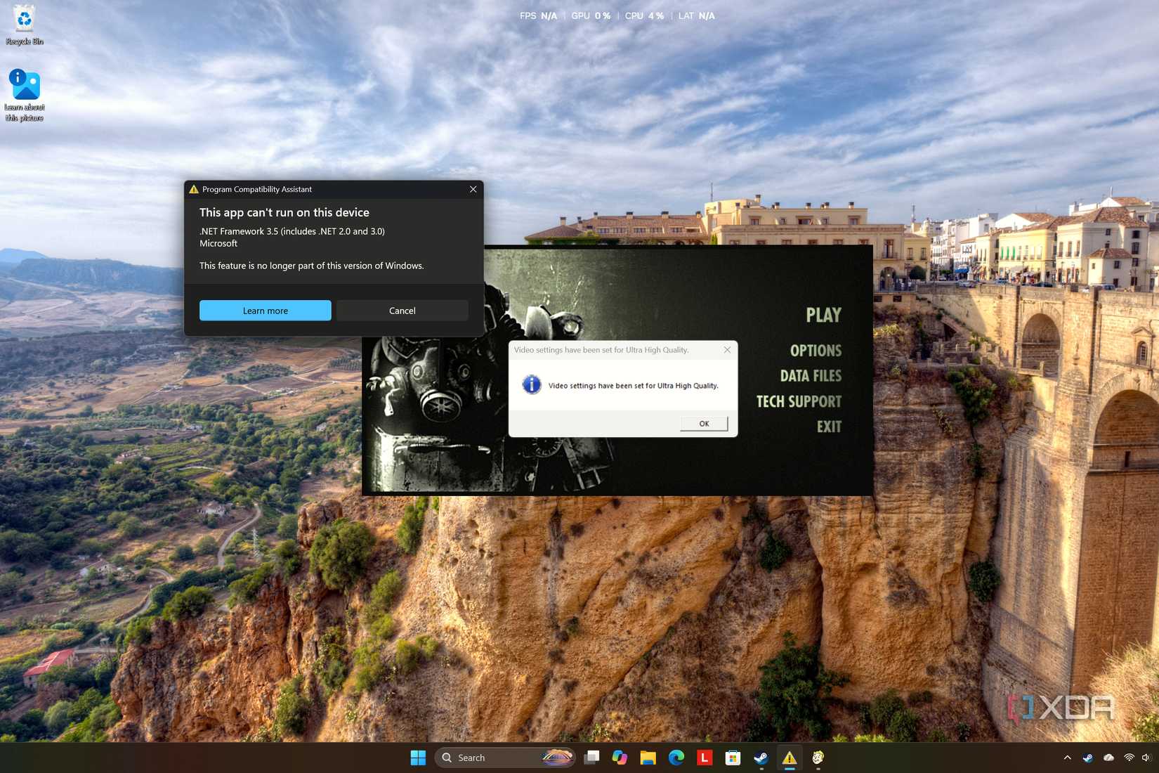The image size is (1159, 773).
Task: Open the Wi-Fi network tray icon
Action: pos(1129,758)
